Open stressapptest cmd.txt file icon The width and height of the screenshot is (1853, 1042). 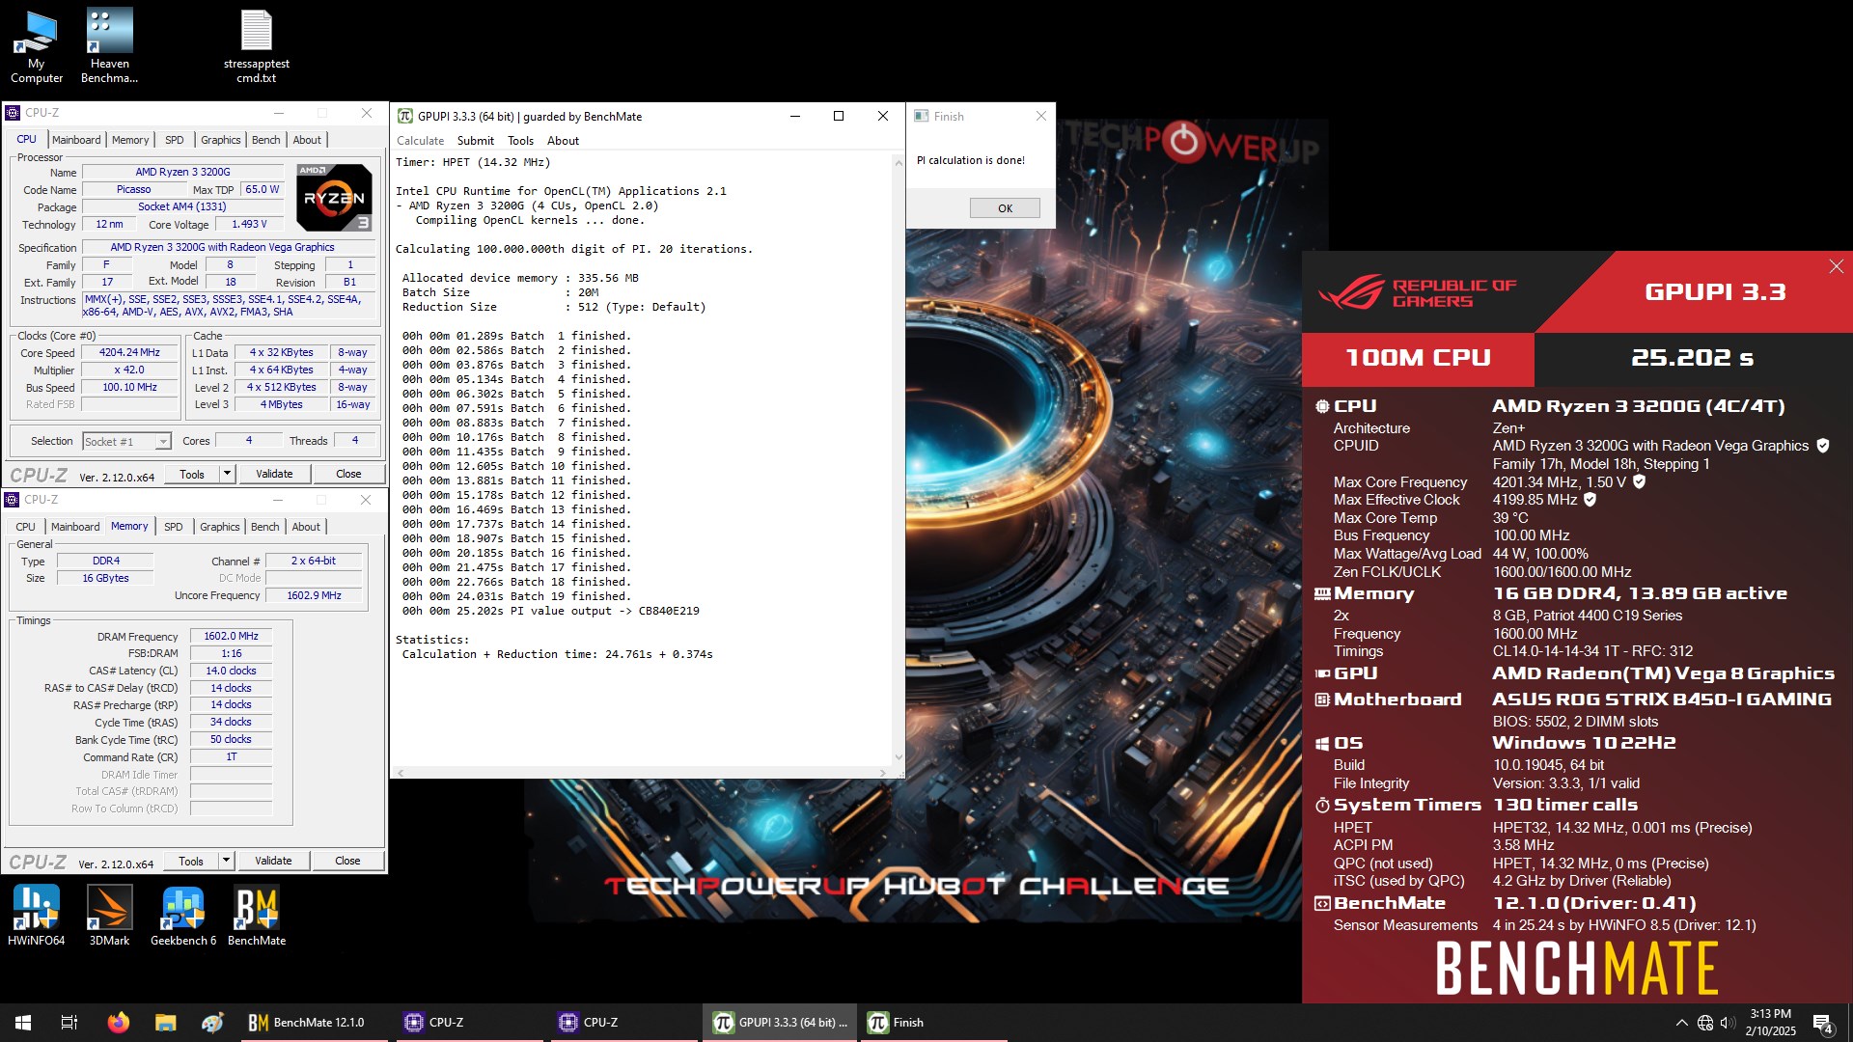click(x=256, y=46)
